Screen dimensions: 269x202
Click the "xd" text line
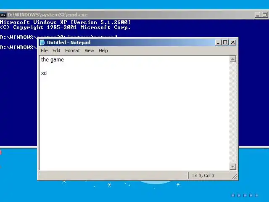tap(44, 73)
